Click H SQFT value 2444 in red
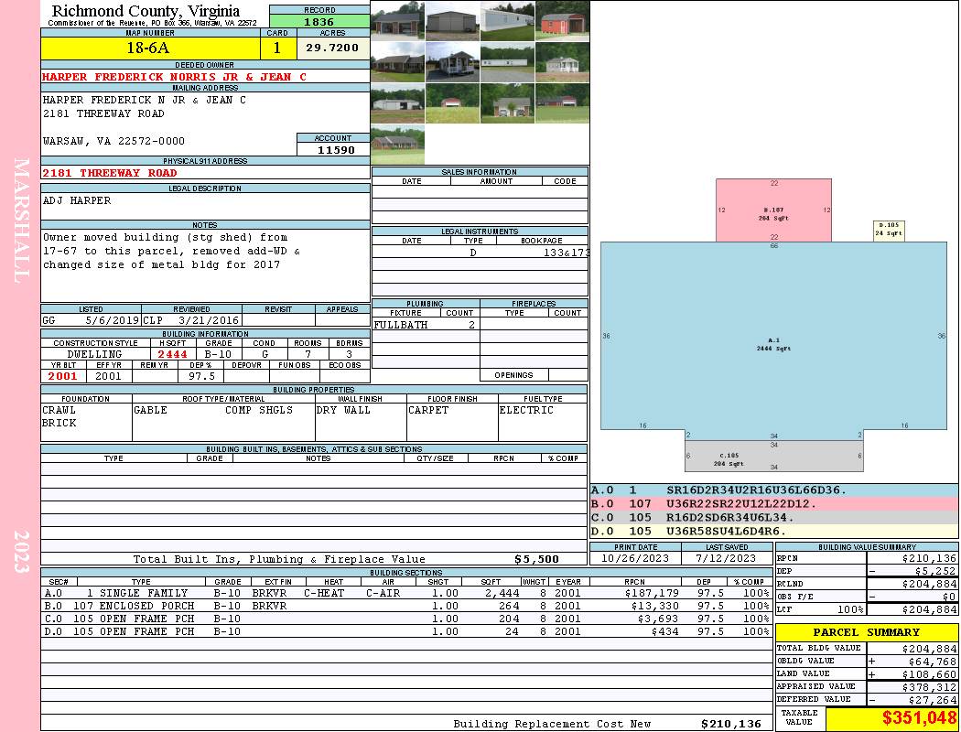The height and width of the screenshot is (732, 961). [173, 354]
